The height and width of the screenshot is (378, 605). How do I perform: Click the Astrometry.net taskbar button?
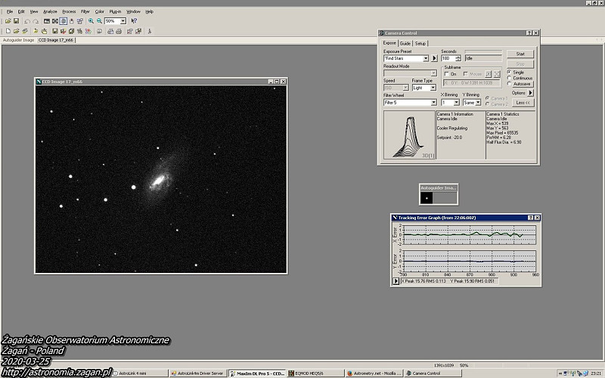coord(373,373)
